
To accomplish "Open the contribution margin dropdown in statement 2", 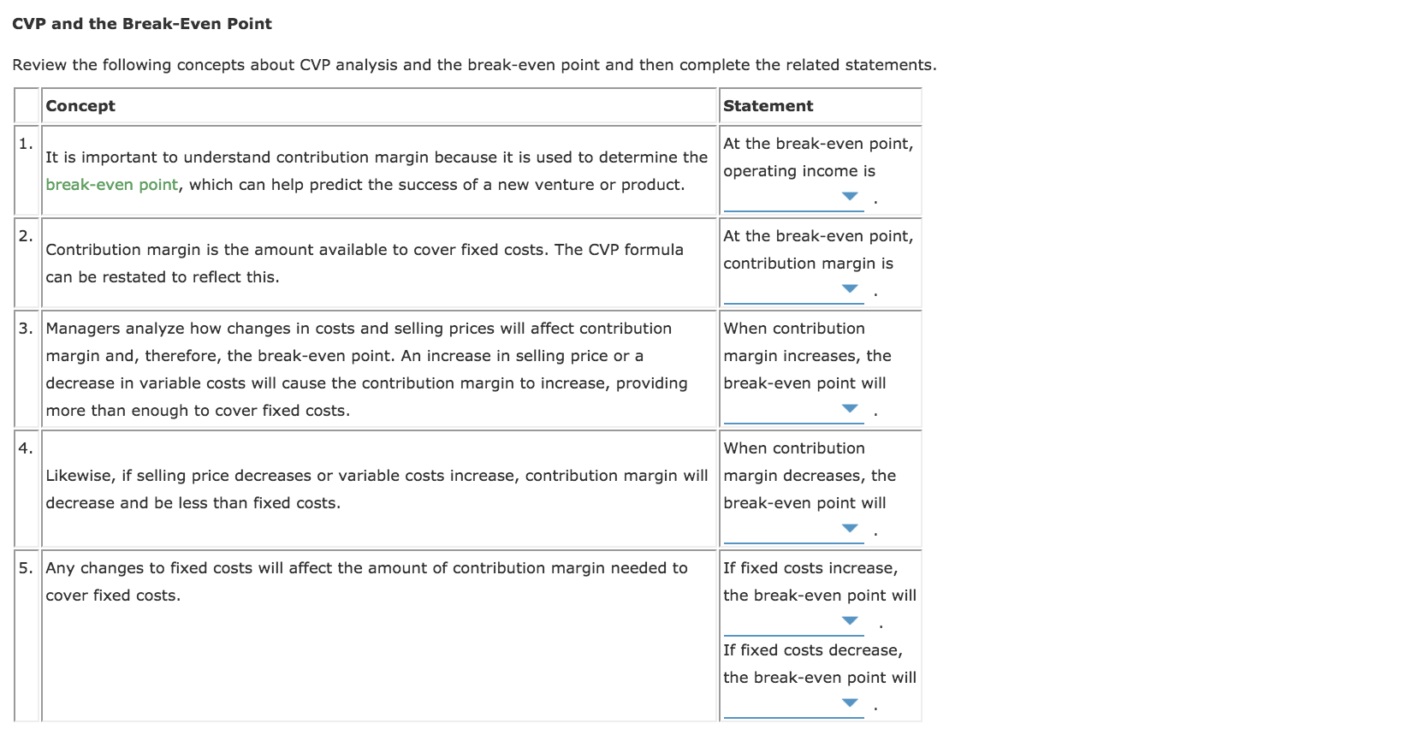I will click(x=850, y=290).
